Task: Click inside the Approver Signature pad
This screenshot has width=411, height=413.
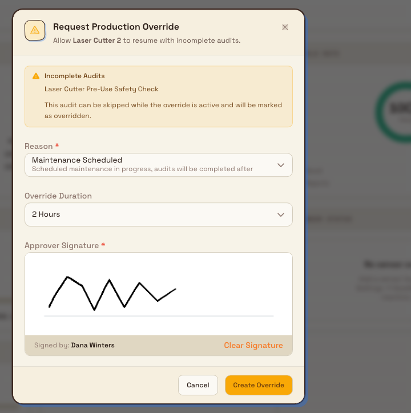Action: pos(159,294)
